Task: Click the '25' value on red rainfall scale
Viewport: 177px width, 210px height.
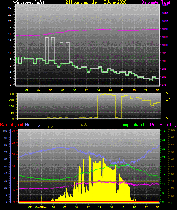Action: [x=13, y=143]
